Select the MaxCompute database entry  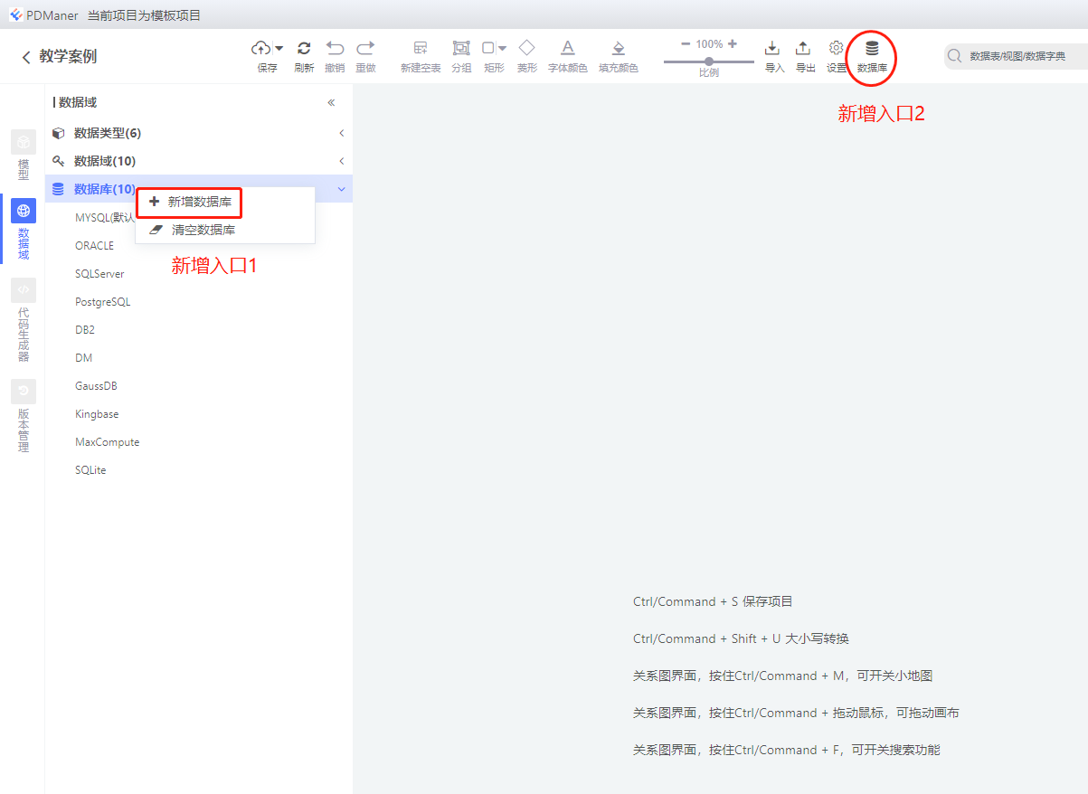[x=108, y=441]
